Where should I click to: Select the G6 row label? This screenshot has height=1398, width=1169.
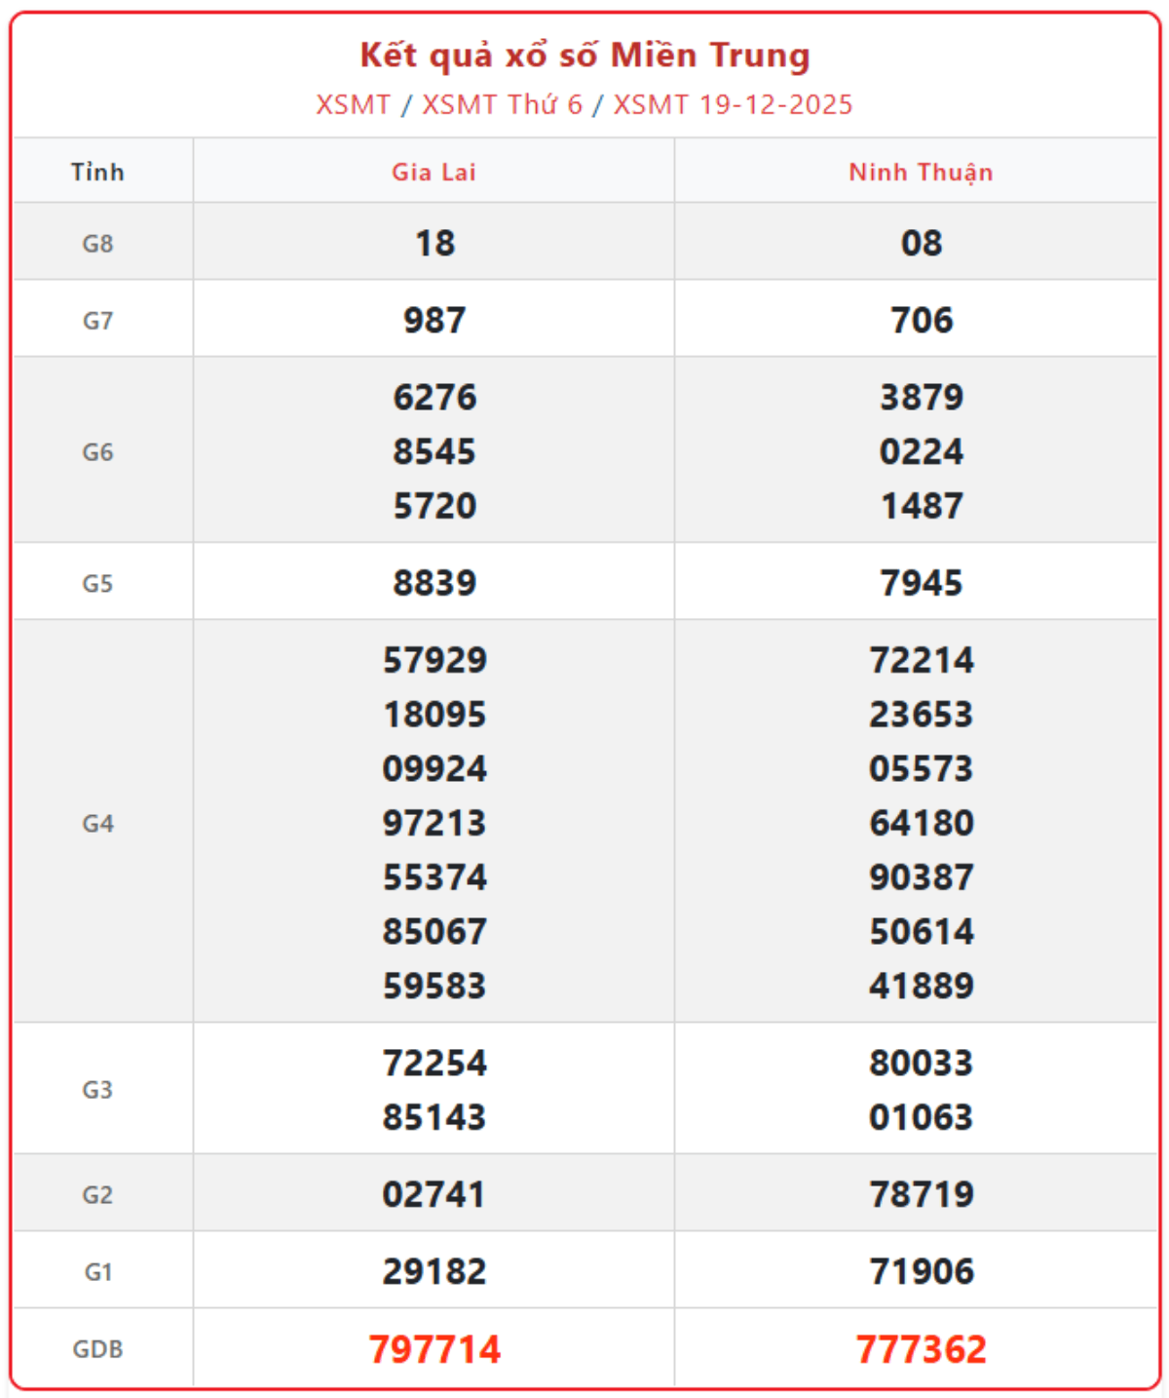97,452
